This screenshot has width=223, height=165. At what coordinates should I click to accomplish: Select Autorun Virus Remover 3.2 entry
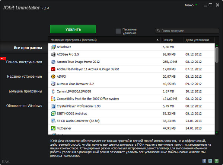[x=75, y=84]
